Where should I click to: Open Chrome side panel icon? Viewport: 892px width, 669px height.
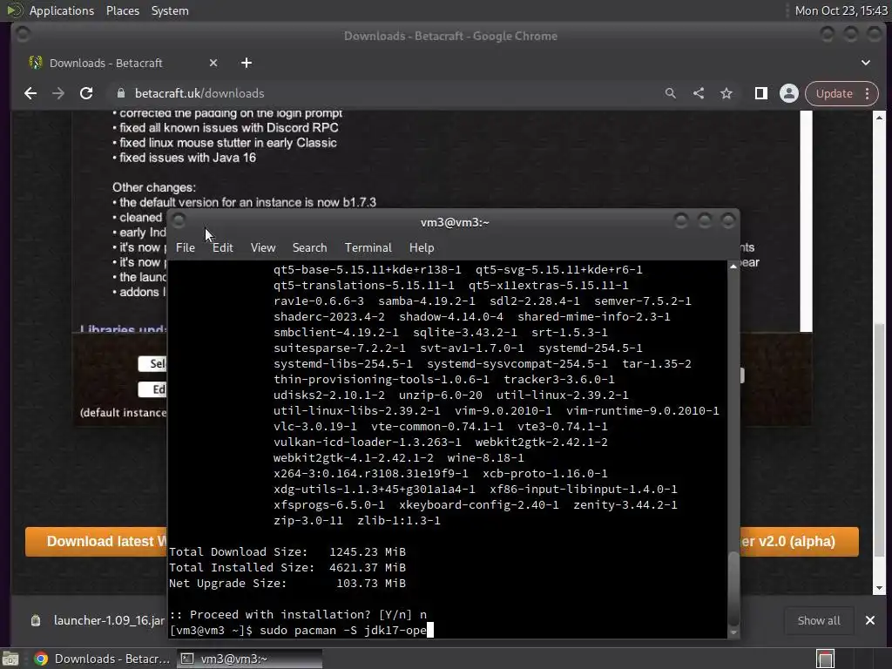click(760, 93)
